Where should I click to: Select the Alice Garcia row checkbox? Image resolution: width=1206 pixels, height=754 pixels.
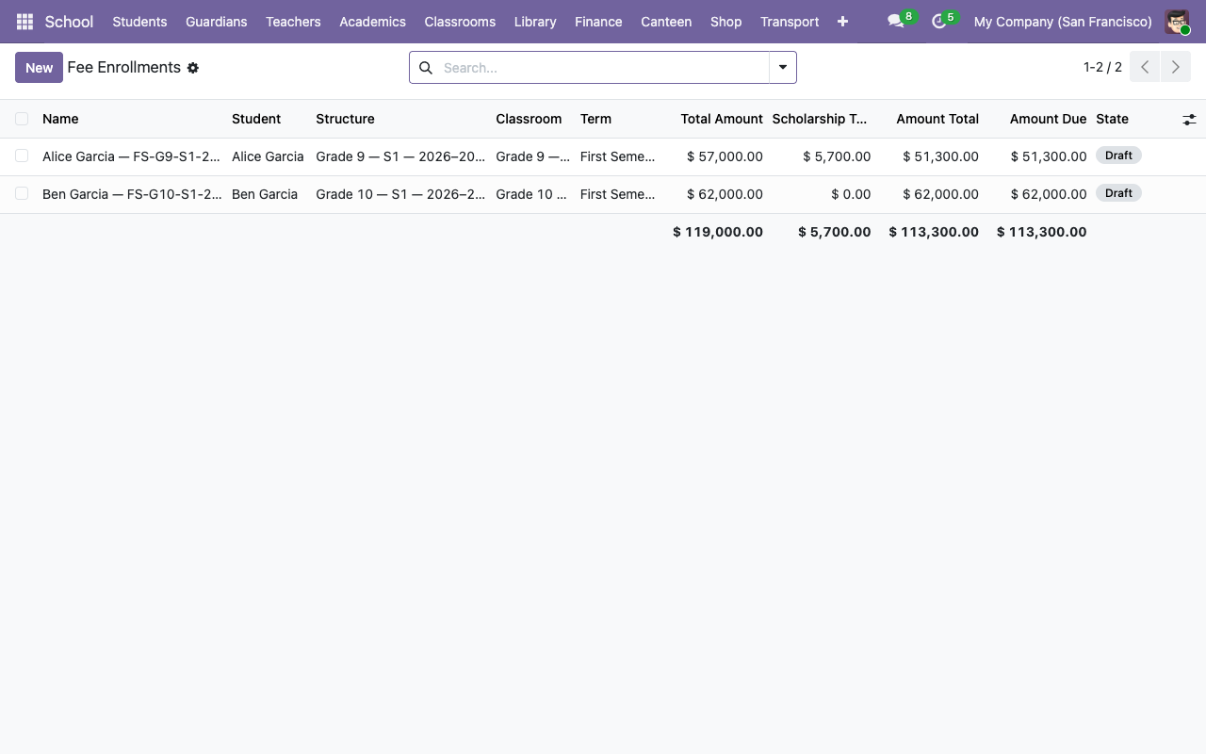click(22, 156)
